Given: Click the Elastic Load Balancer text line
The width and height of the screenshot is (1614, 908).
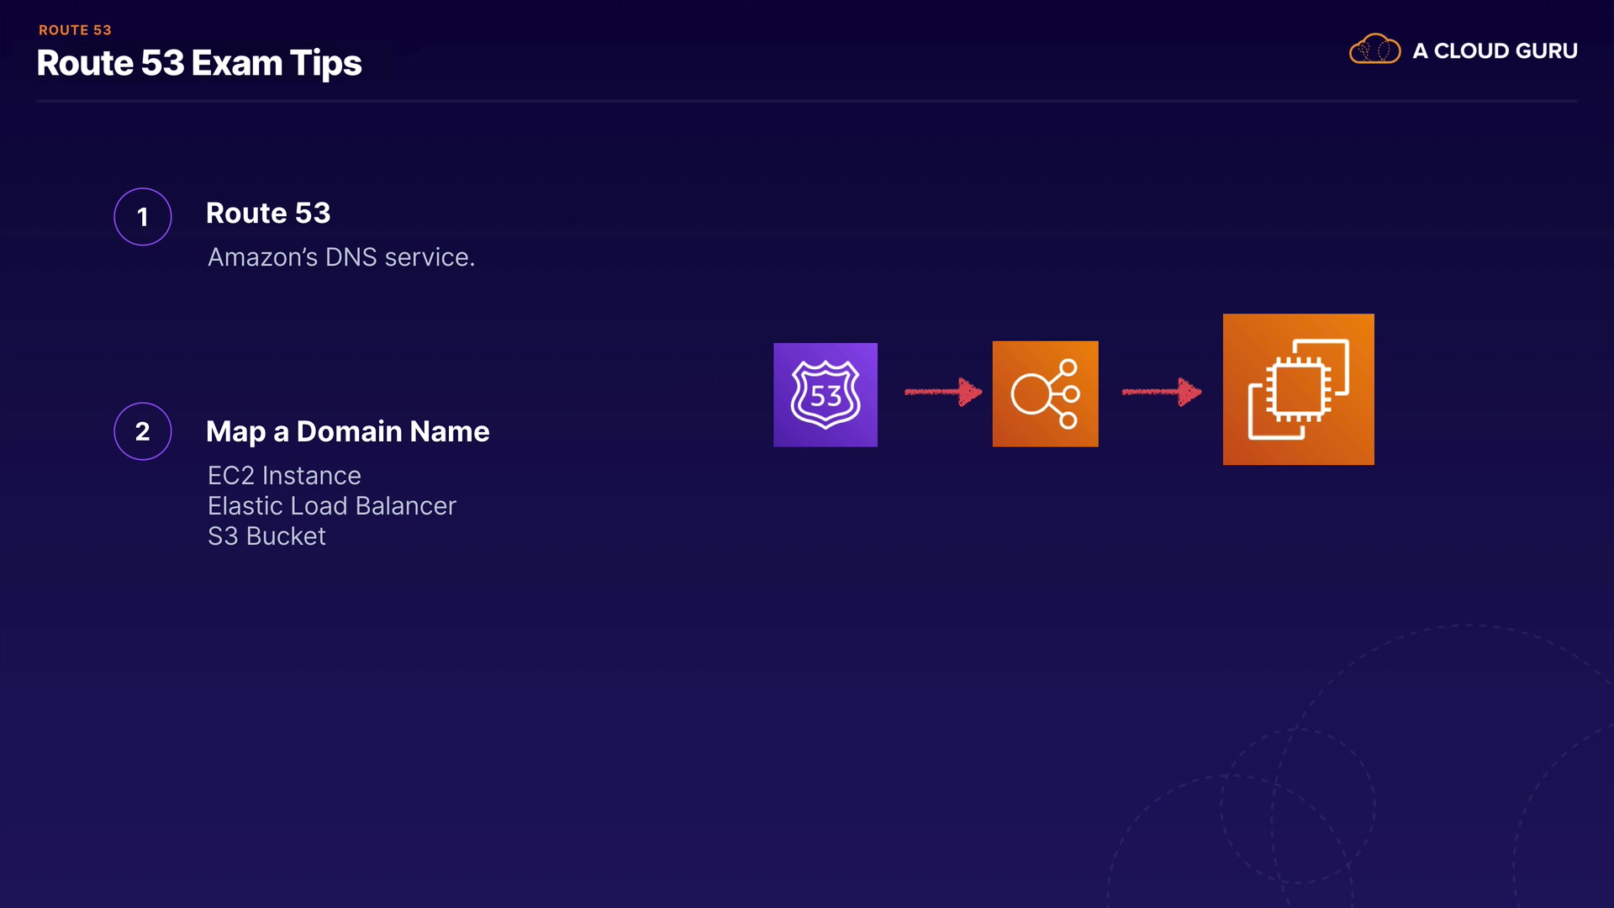Looking at the screenshot, I should (x=331, y=506).
